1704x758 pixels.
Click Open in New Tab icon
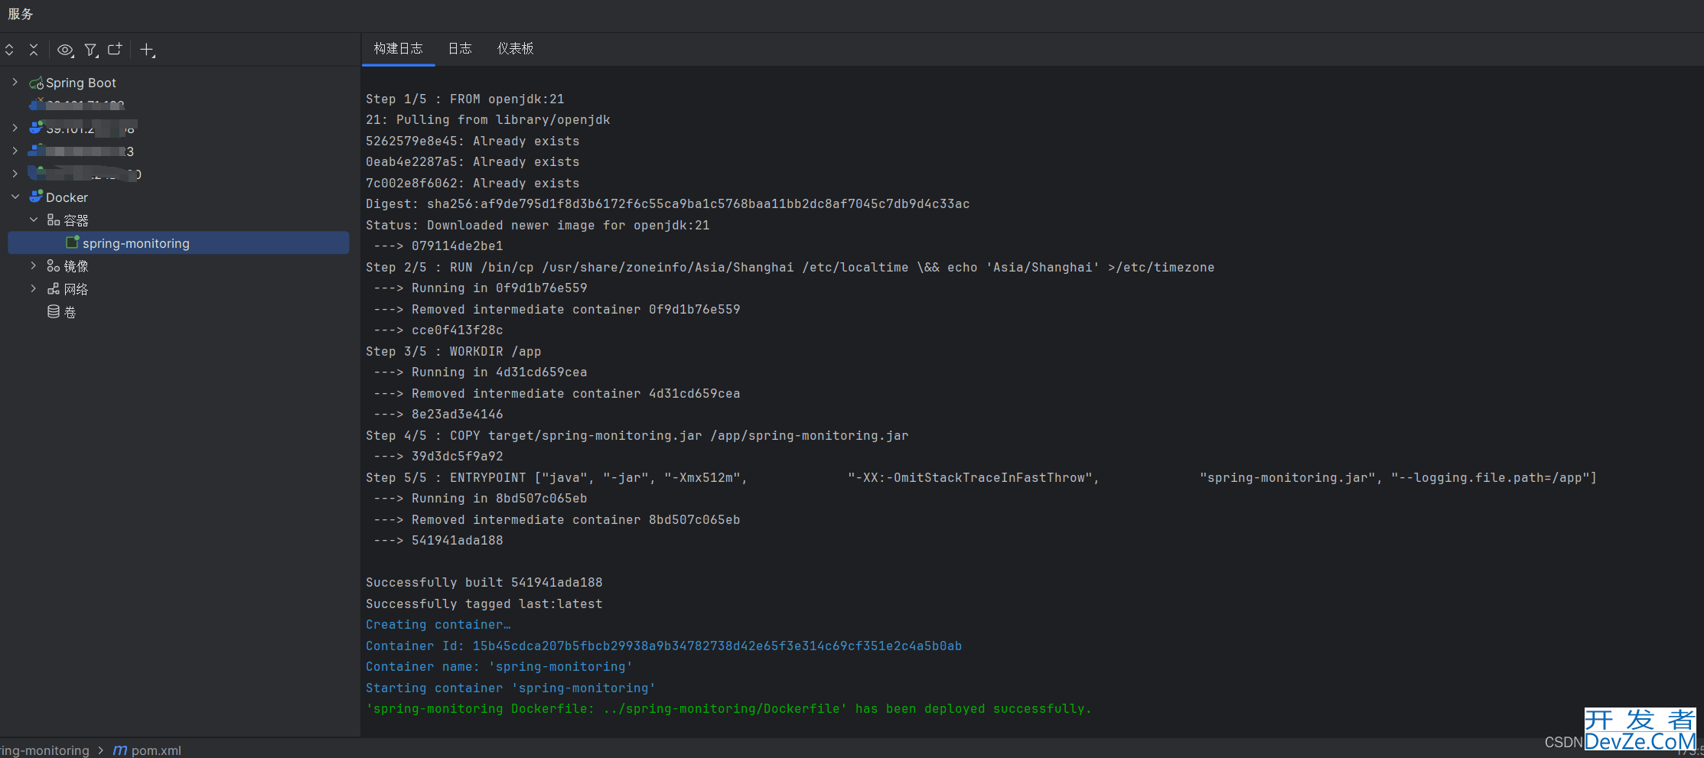coord(115,49)
